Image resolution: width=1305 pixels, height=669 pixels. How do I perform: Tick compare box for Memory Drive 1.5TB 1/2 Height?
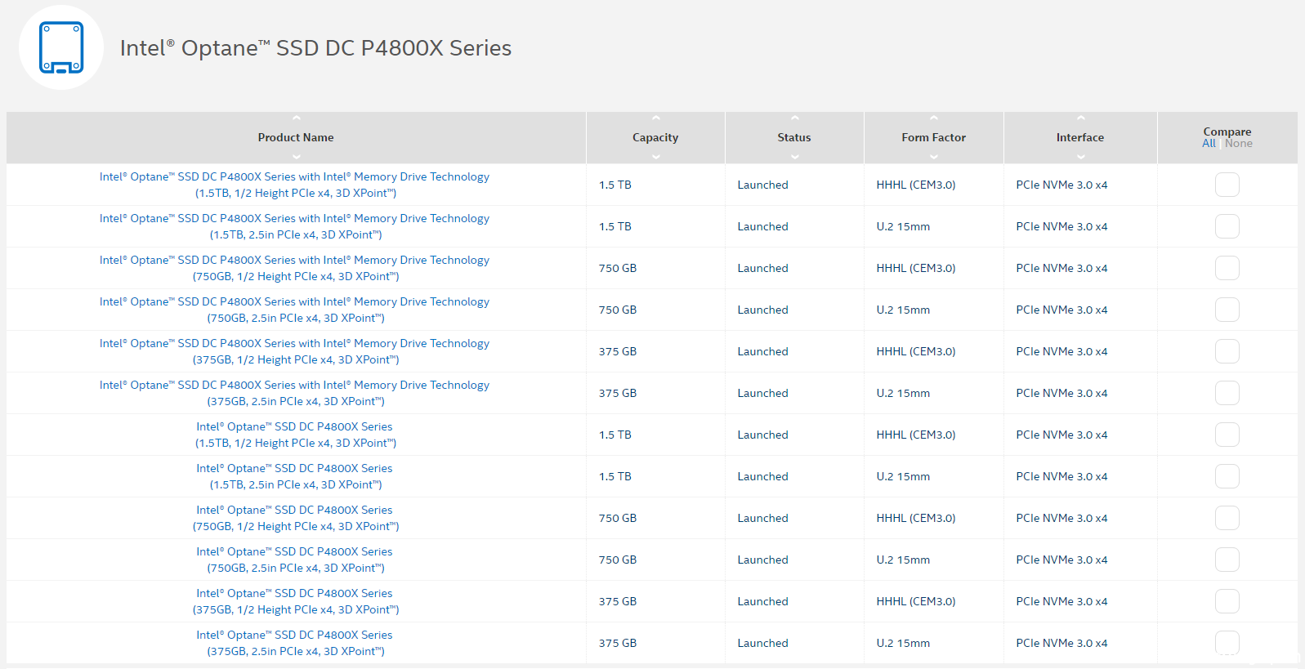pos(1227,185)
